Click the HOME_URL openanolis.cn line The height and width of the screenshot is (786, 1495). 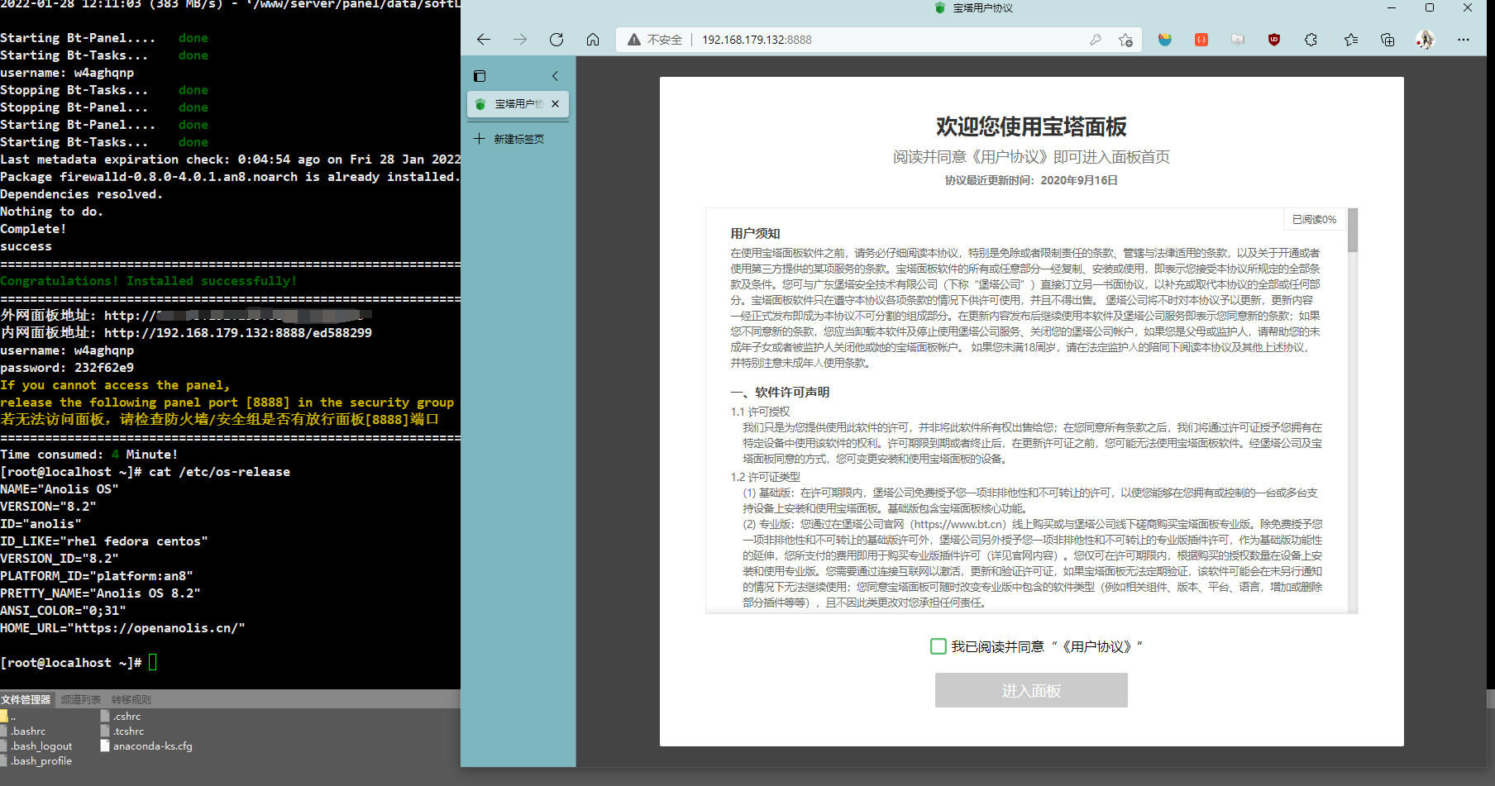click(122, 628)
